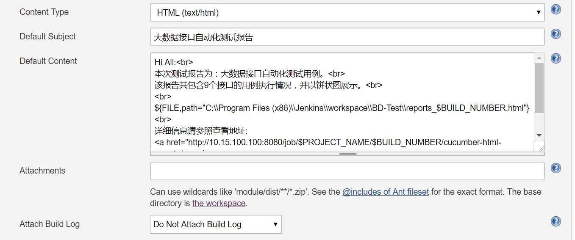Screen dimensions: 575x240
Task: Show help for Attach Build Log
Action: 556,221
